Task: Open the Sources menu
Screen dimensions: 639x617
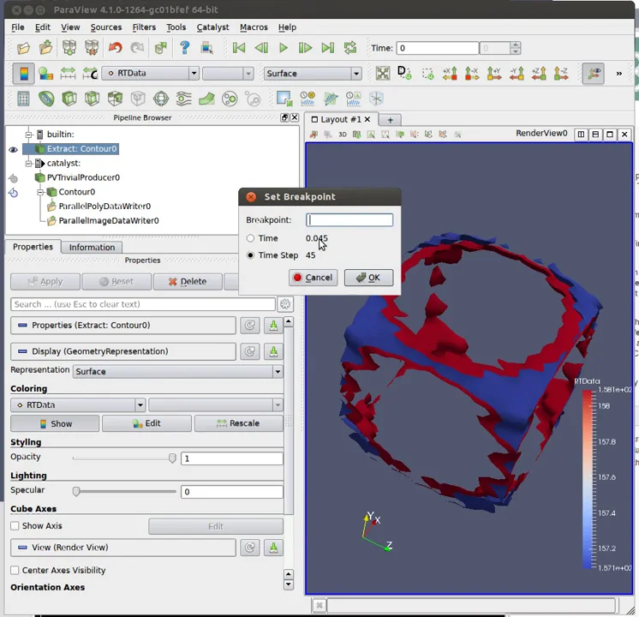Action: tap(106, 27)
